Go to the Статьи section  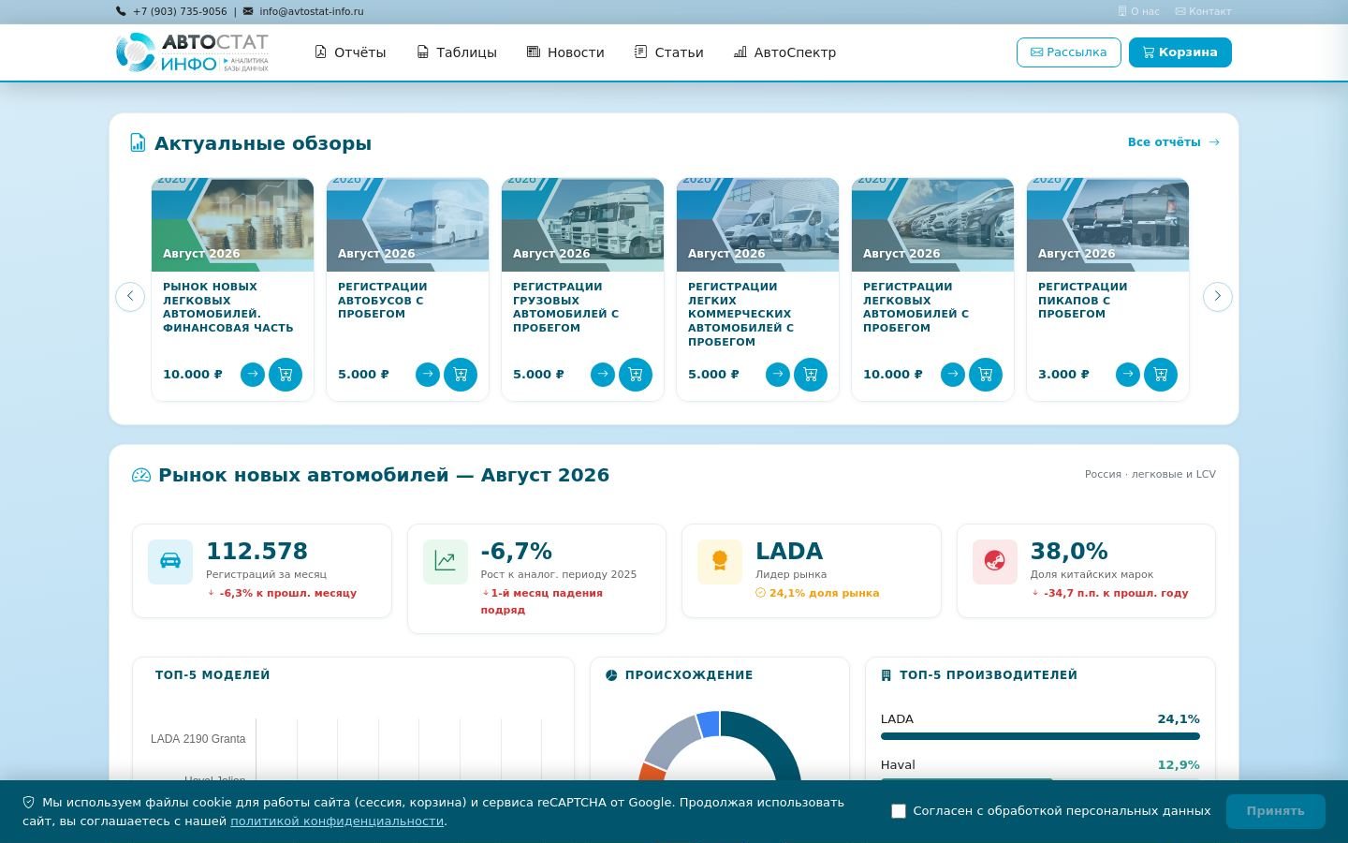[x=668, y=52]
